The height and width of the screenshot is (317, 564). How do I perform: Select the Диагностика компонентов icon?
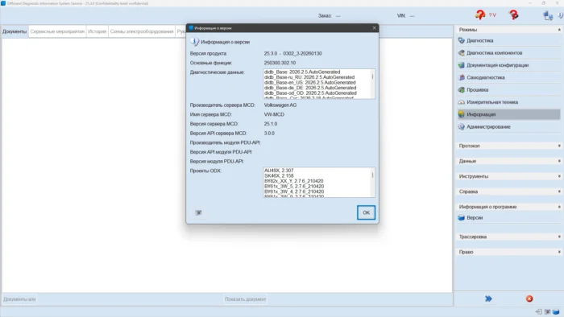point(462,53)
